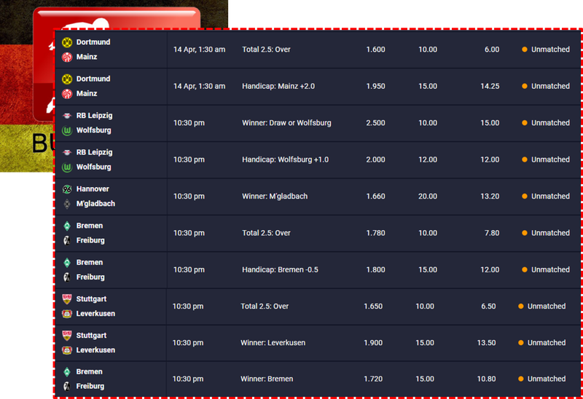Viewport: 583px width, 399px height.
Task: Click Mainz logo in Handicap: Mainz +2.0 row
Action: click(x=67, y=94)
